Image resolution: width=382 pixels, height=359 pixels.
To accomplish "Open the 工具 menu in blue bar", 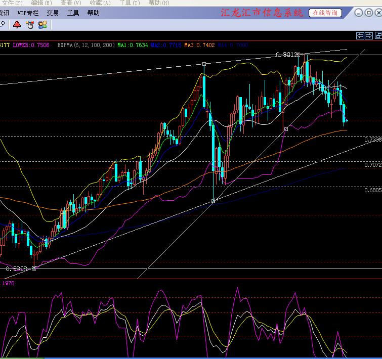I will coord(73,13).
